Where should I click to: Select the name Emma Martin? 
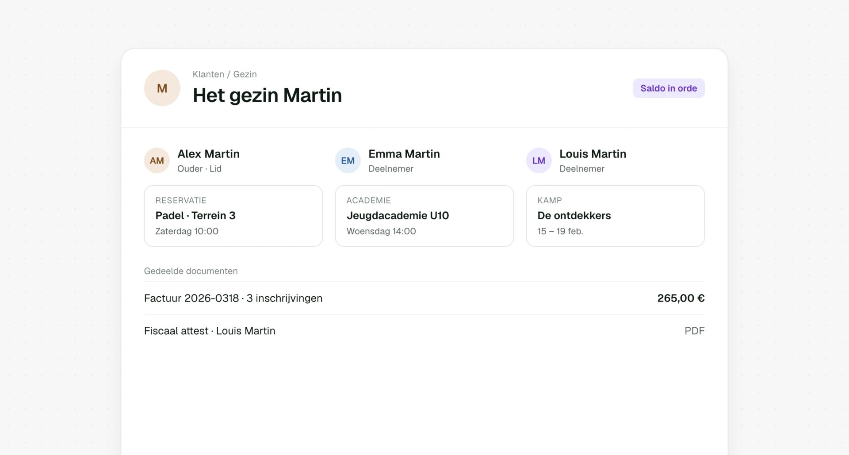[x=404, y=154]
